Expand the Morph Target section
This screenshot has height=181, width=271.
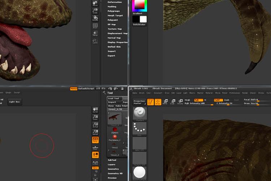(115, 16)
